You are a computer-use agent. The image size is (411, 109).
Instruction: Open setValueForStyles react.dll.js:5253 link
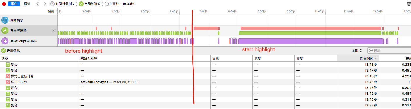click(110, 82)
